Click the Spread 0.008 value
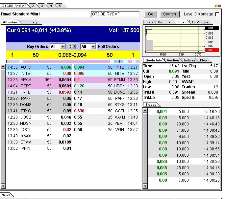Viewport: 225px width, 199px height. click(x=213, y=92)
